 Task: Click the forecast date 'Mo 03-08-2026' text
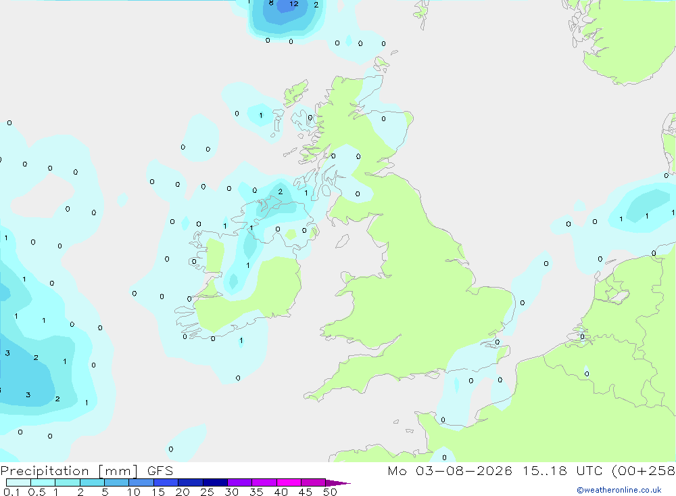(450, 470)
